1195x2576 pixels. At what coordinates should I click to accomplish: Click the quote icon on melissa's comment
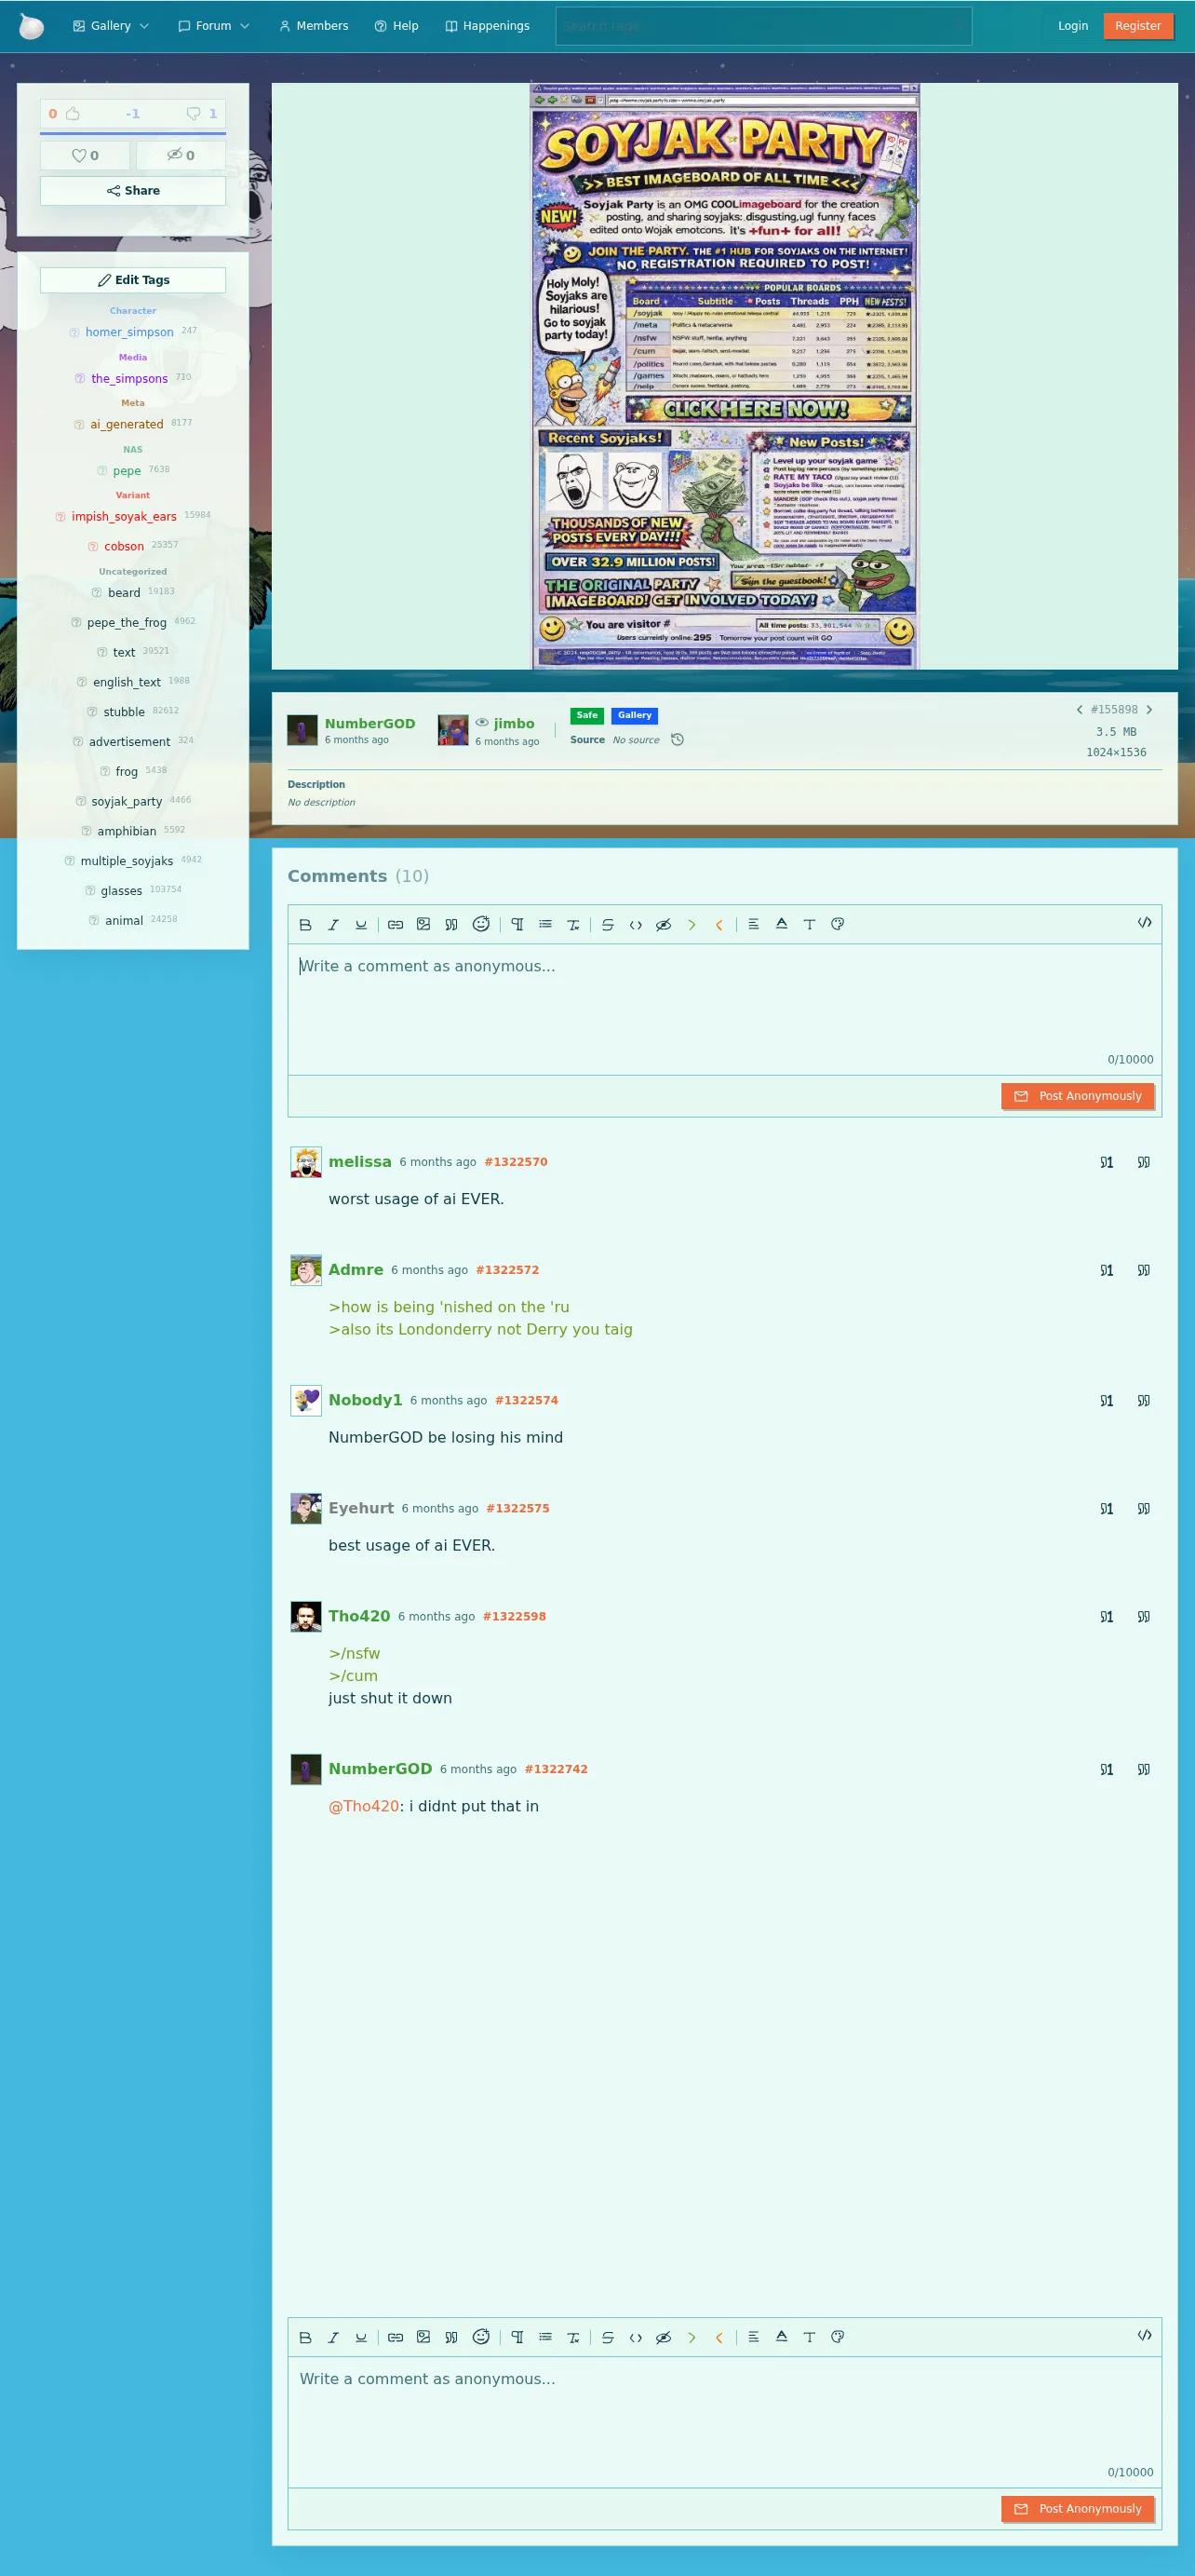pyautogui.click(x=1143, y=1162)
